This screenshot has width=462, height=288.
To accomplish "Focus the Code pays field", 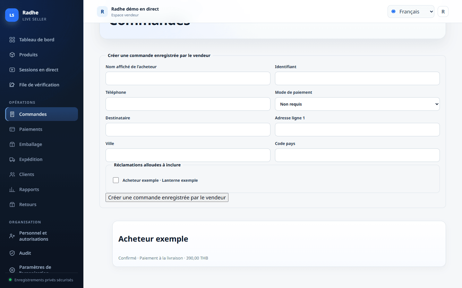I will [x=357, y=155].
